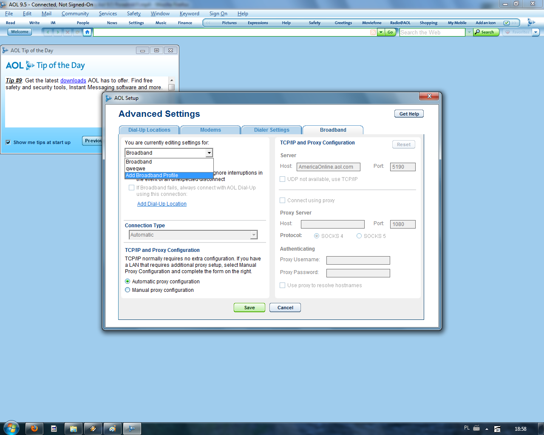Expand the Search the Web dropdown arrow

coord(469,32)
